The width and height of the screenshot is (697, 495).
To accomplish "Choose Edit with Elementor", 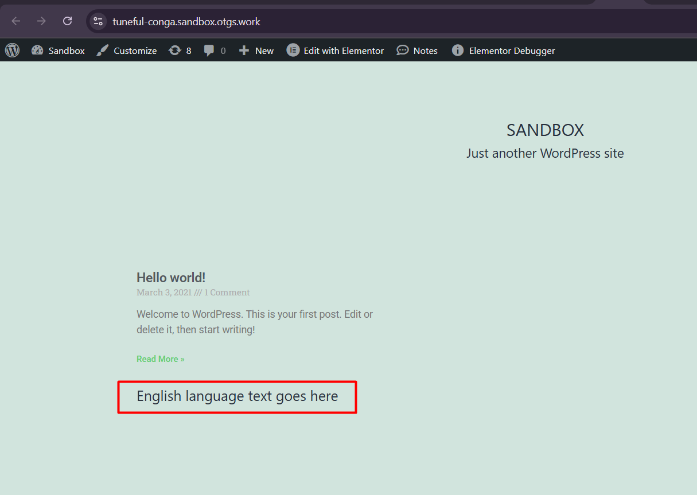I will tap(344, 50).
